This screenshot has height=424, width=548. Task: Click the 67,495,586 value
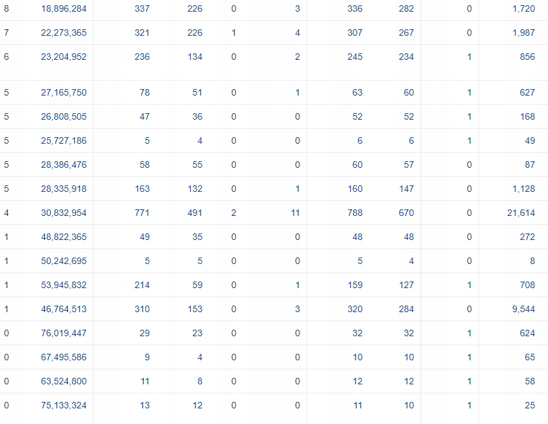[x=64, y=357]
